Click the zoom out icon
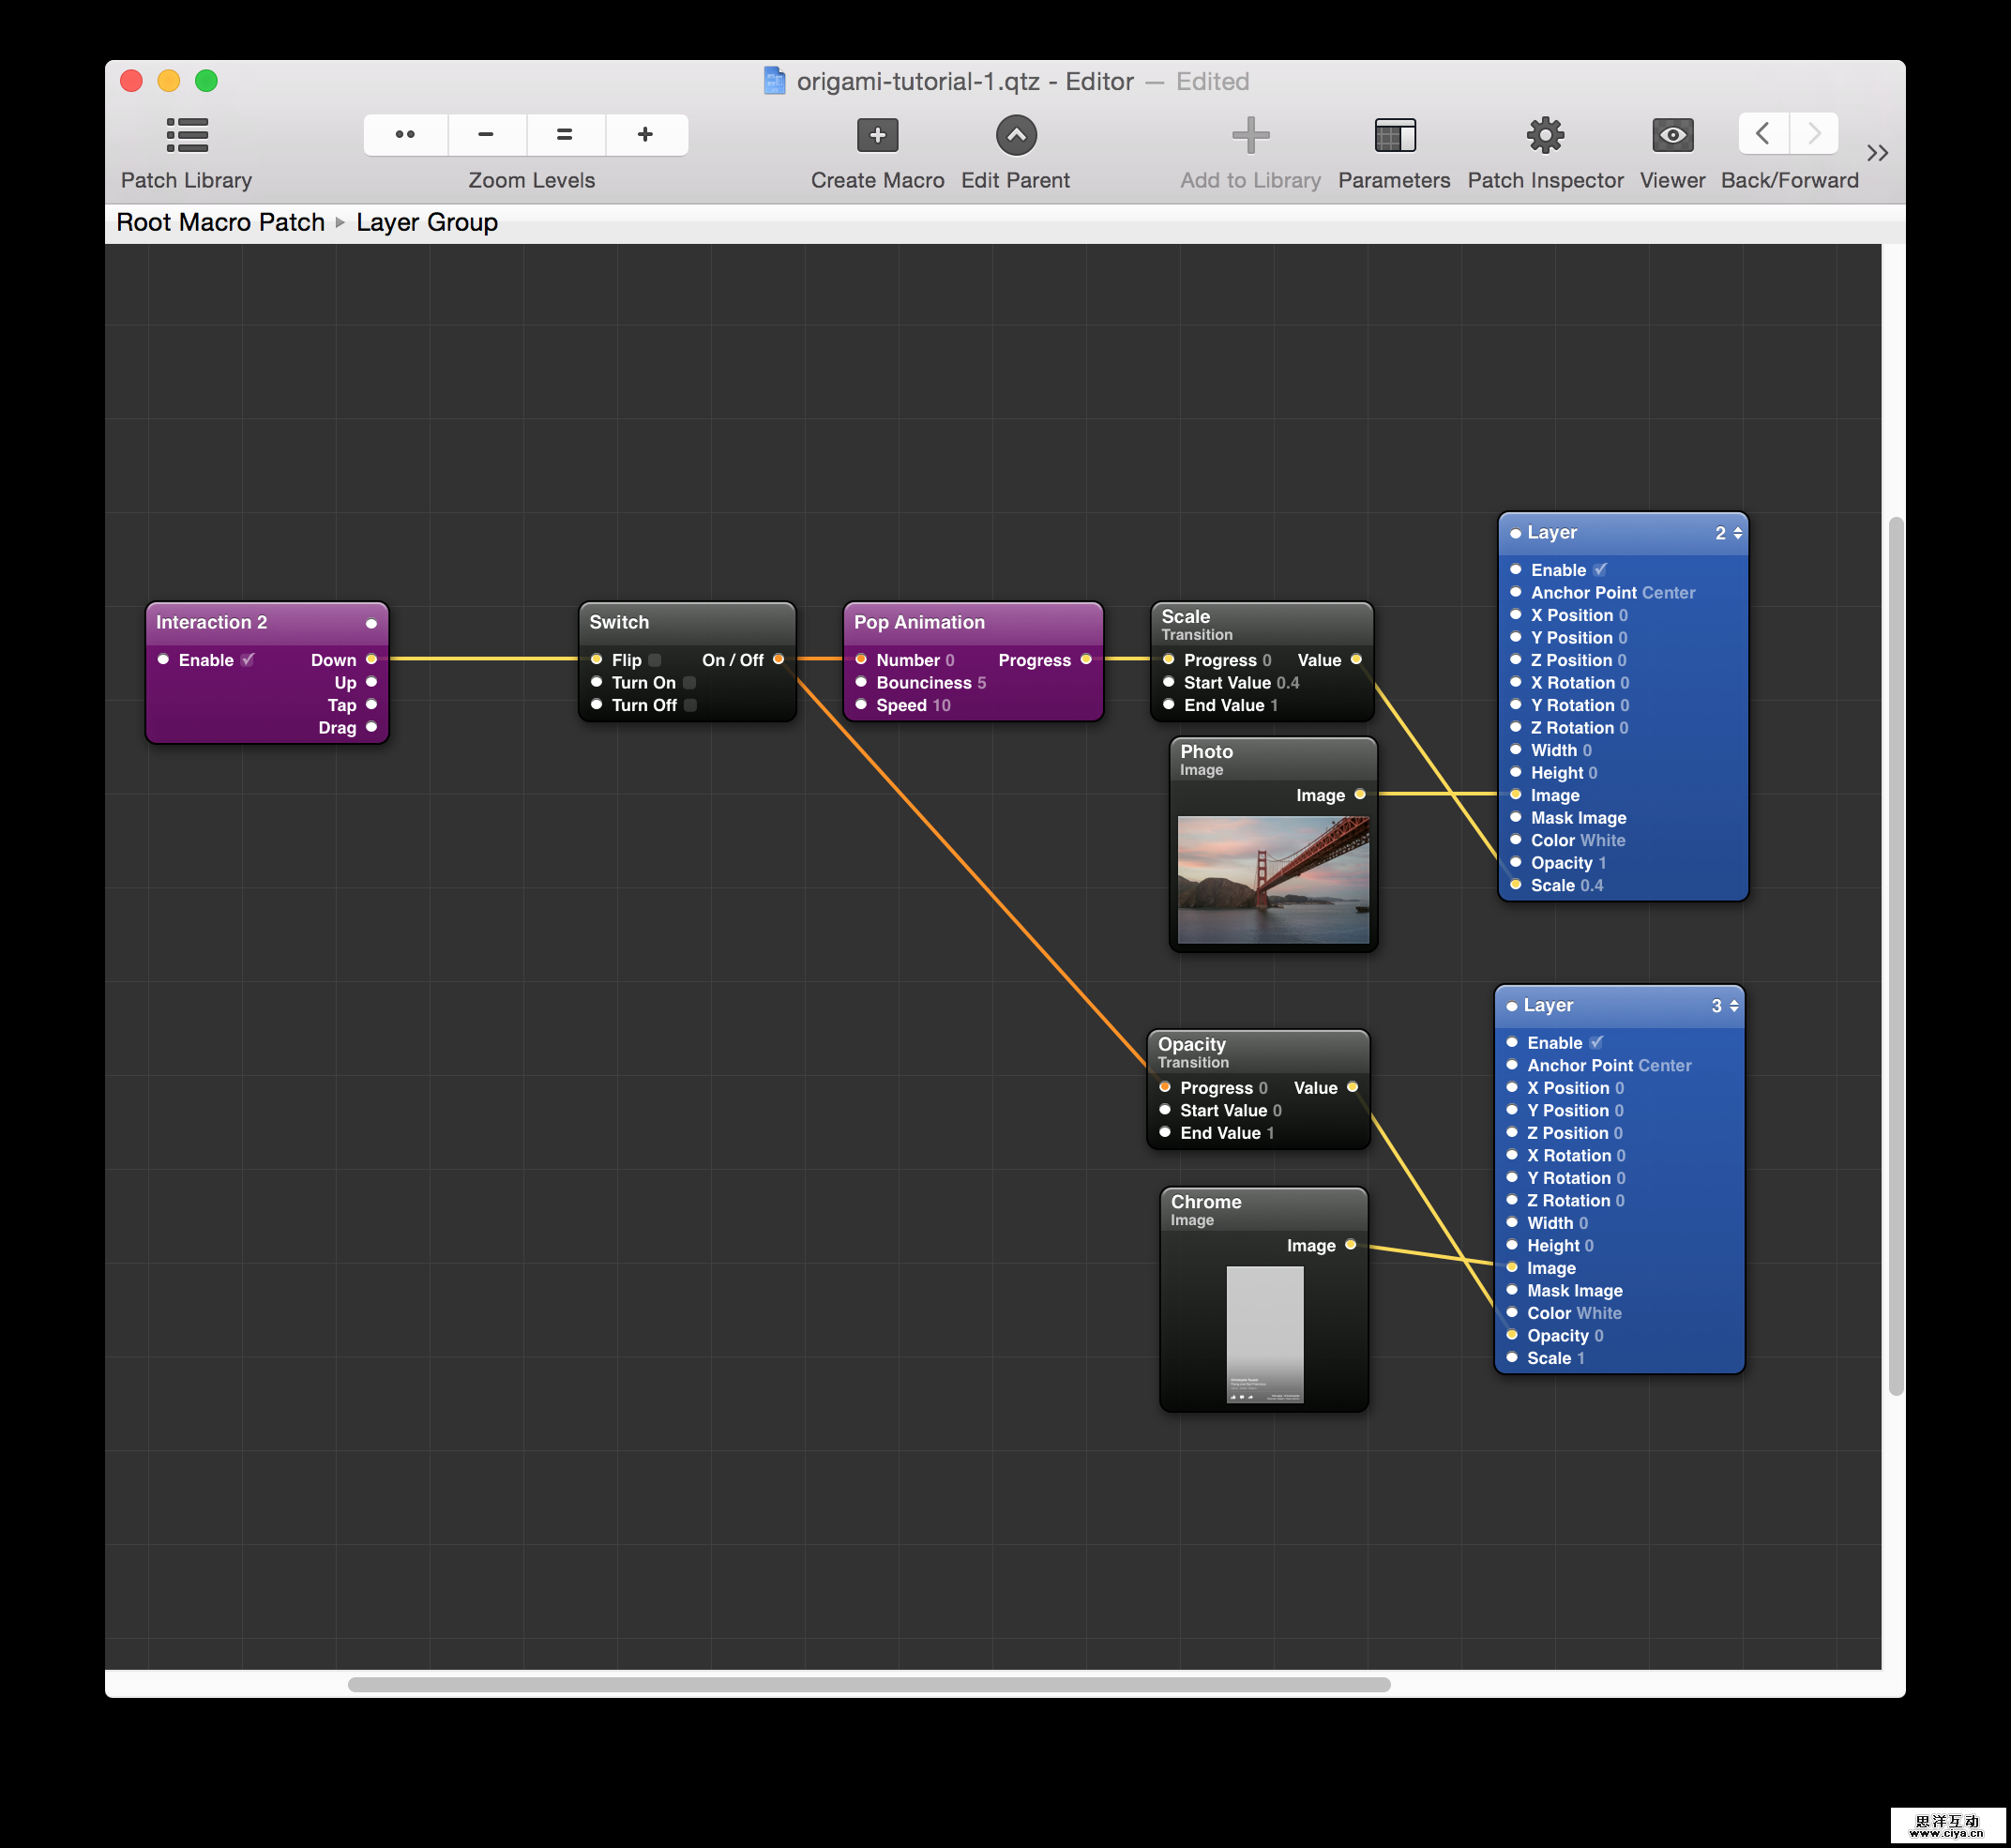 pos(485,134)
